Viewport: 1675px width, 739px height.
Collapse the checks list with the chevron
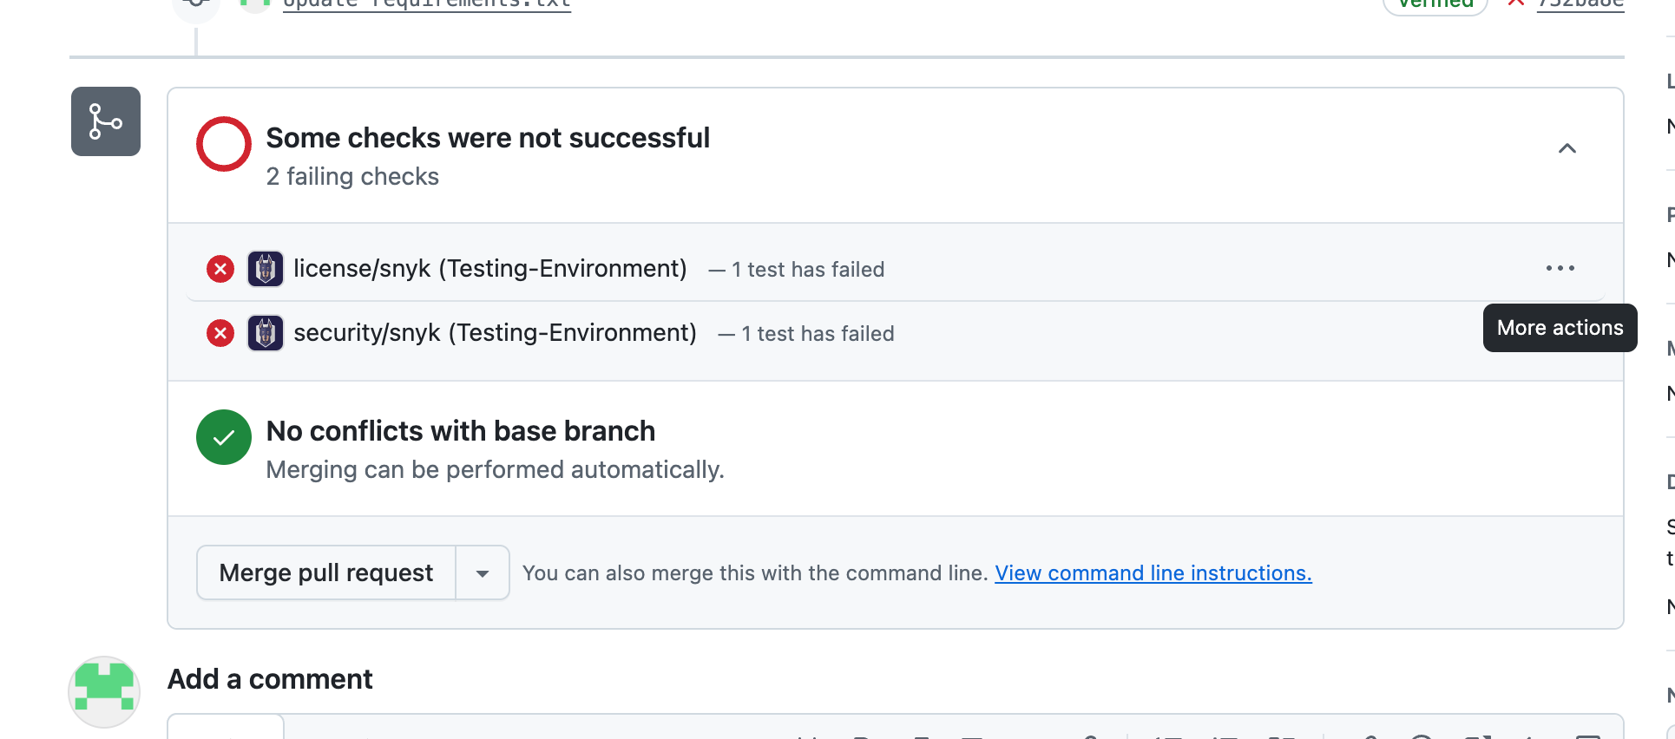point(1567,148)
